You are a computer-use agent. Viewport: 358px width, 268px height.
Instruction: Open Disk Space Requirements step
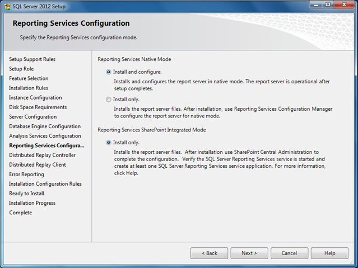[38, 107]
